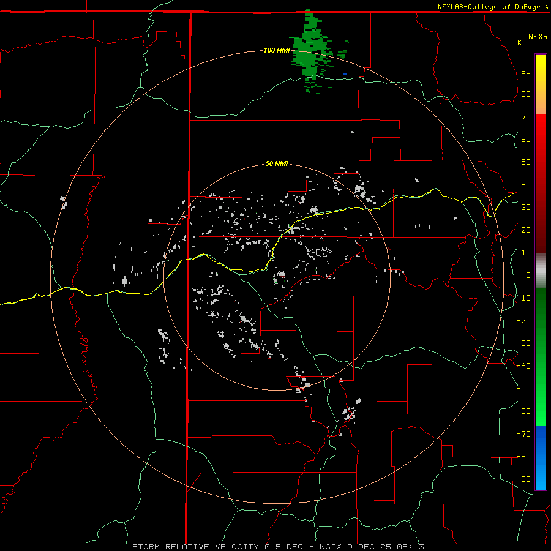This screenshot has height=551, width=551.
Task: Click the "-70" legend value
Action: [x=523, y=434]
